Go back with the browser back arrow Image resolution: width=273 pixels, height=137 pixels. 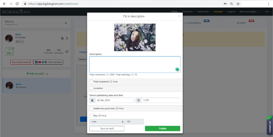(x=4, y=4)
